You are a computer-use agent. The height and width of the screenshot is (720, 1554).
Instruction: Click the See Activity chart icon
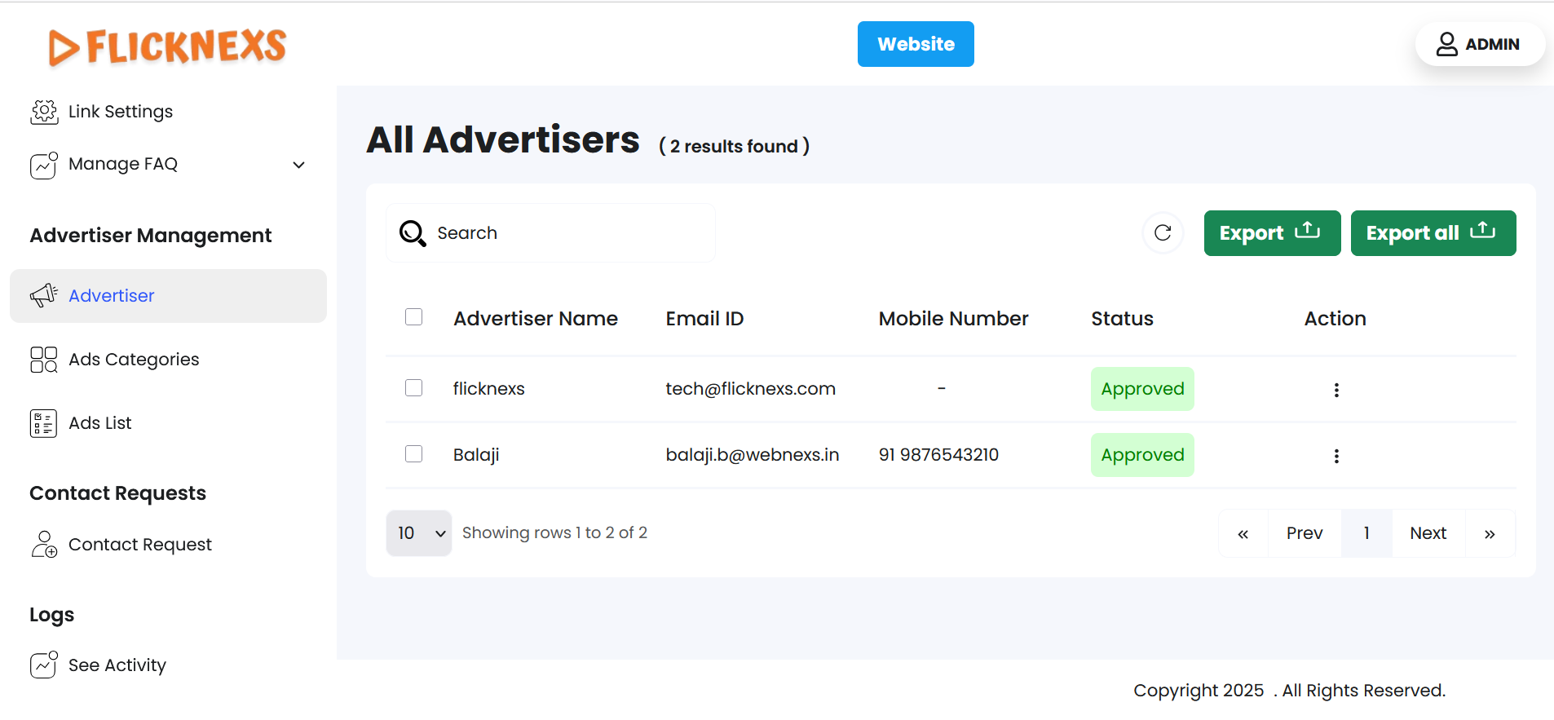pos(44,665)
